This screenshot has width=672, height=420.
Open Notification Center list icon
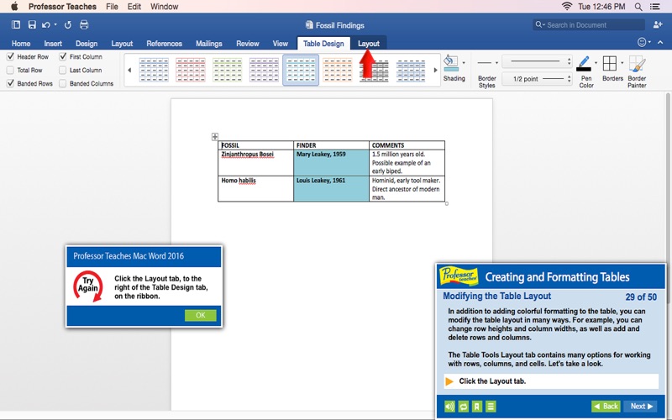tap(655, 7)
